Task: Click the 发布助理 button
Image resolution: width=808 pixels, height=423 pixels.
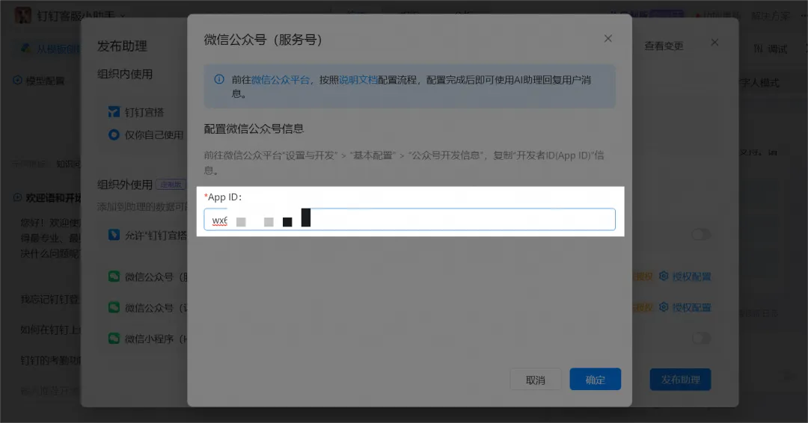Action: coord(680,380)
